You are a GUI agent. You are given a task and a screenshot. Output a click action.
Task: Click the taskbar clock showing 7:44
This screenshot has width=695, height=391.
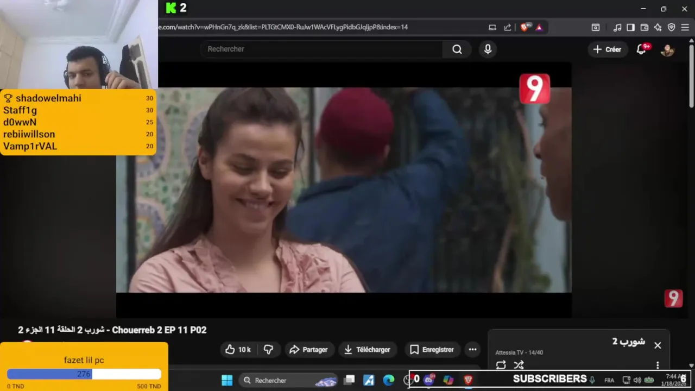tap(673, 380)
